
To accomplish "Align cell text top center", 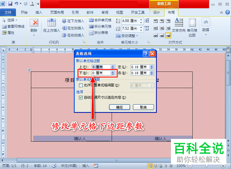I will point(162,21).
